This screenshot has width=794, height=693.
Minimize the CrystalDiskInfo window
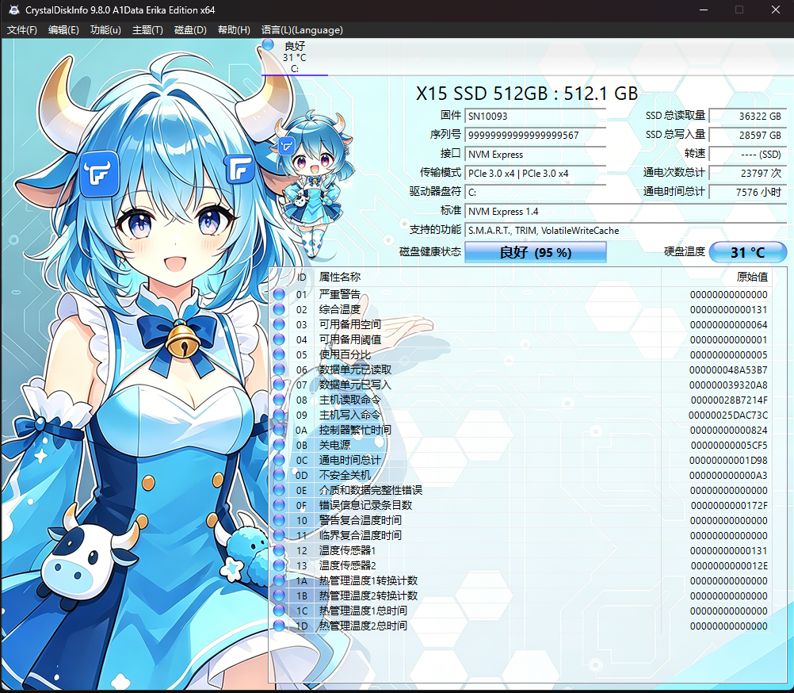click(x=704, y=10)
